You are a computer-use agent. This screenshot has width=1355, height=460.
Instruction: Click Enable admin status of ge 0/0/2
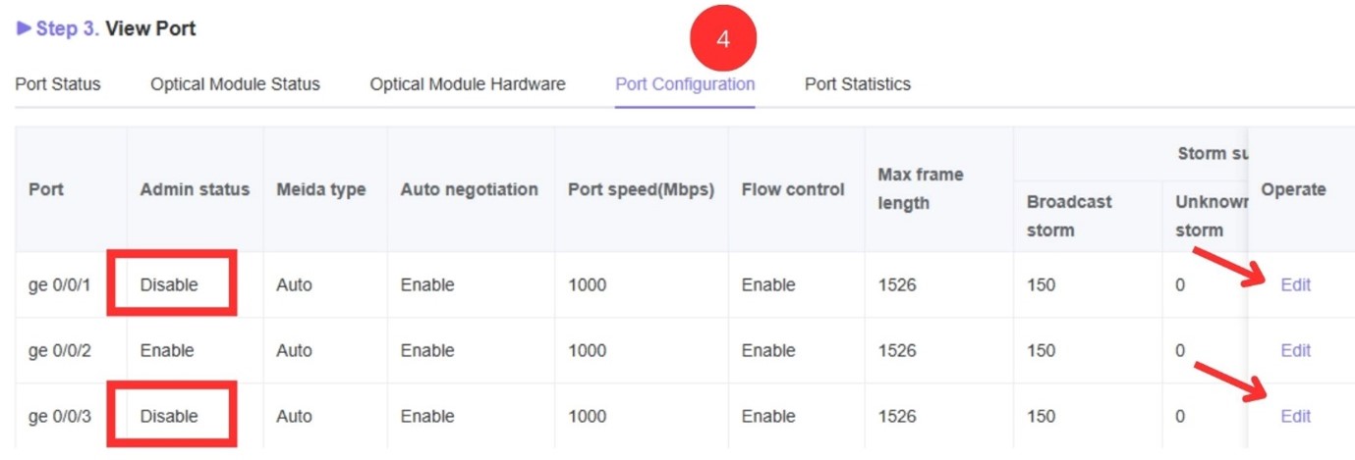(167, 351)
